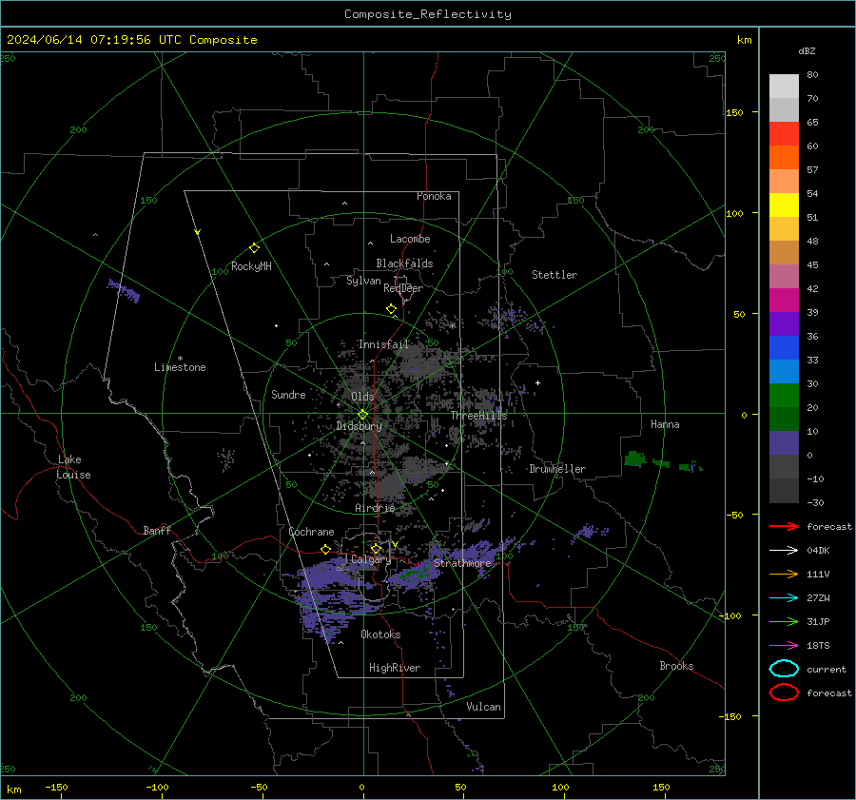This screenshot has width=856, height=800.
Task: Click the yellow diamond marker above Calgary
Action: 376,548
